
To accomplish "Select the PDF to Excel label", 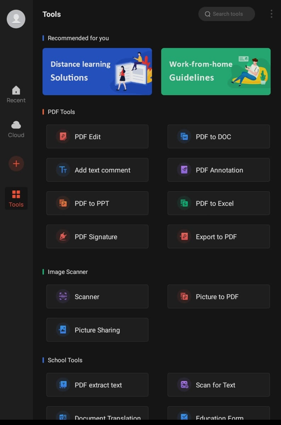I will [215, 203].
